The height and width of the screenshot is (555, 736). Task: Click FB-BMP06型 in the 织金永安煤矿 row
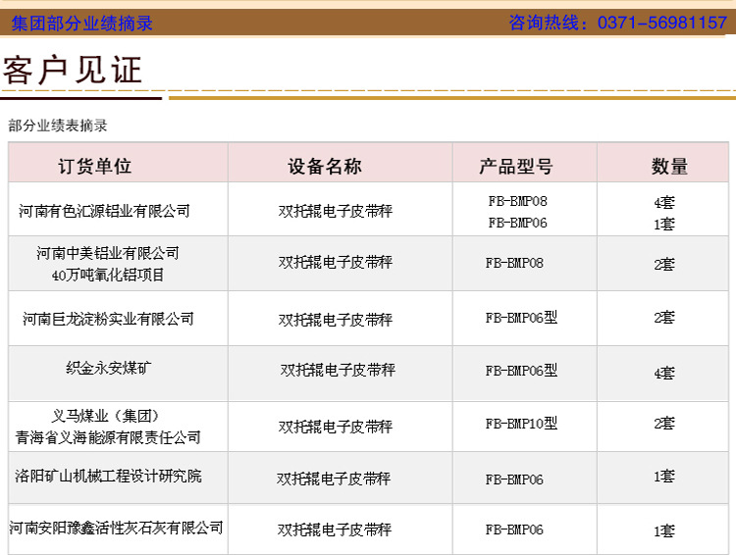521,371
